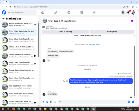
Task: Open conversation information purple icon
Action: click(x=132, y=21)
